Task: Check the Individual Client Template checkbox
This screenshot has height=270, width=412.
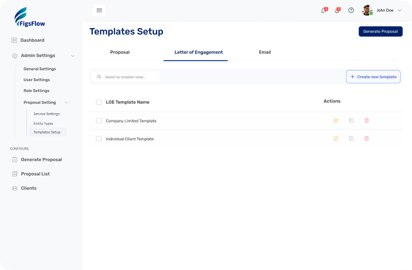Action: (99, 139)
